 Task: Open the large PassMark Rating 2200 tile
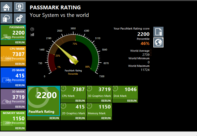point(44,101)
